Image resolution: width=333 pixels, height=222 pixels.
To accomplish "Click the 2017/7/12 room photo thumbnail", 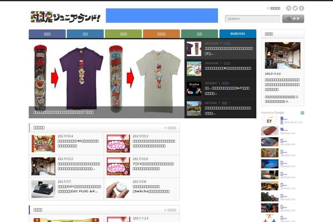I will coord(43,167).
